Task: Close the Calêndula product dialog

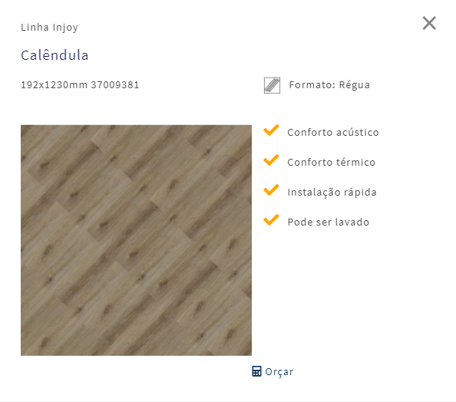Action: [x=429, y=23]
